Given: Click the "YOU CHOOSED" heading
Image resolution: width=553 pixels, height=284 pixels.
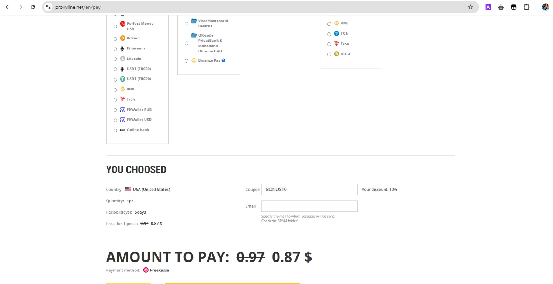Looking at the screenshot, I should (136, 170).
